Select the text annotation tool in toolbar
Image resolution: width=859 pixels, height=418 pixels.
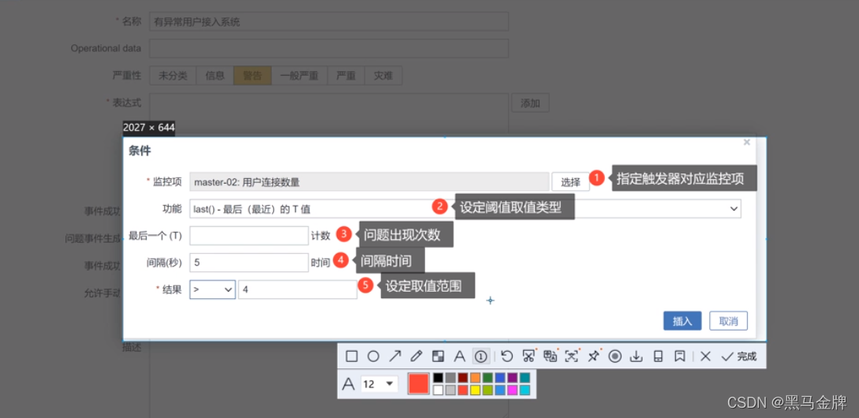tap(459, 356)
